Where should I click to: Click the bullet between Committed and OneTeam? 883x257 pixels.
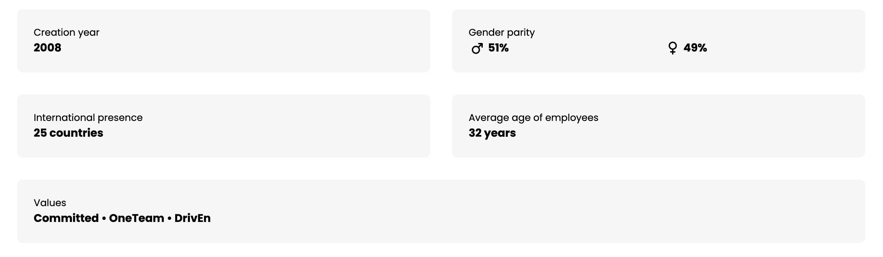click(104, 219)
